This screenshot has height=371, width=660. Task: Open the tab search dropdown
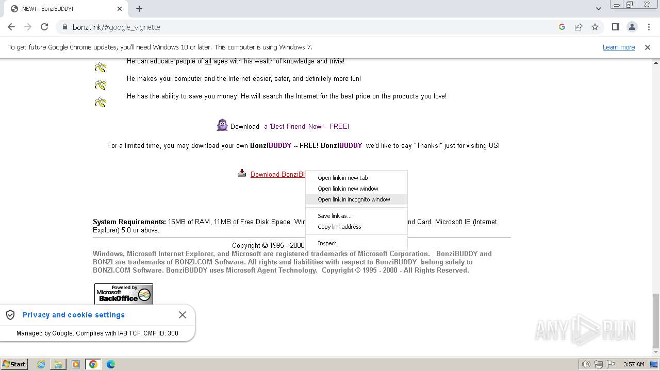tap(598, 8)
